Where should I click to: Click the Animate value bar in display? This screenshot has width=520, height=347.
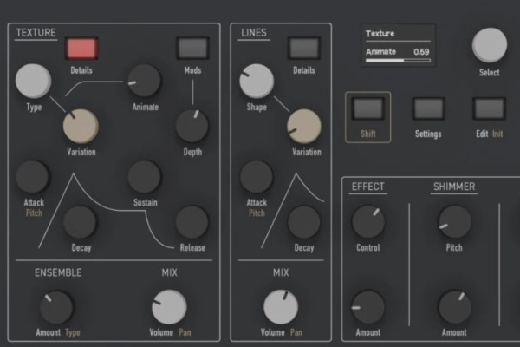tap(398, 61)
